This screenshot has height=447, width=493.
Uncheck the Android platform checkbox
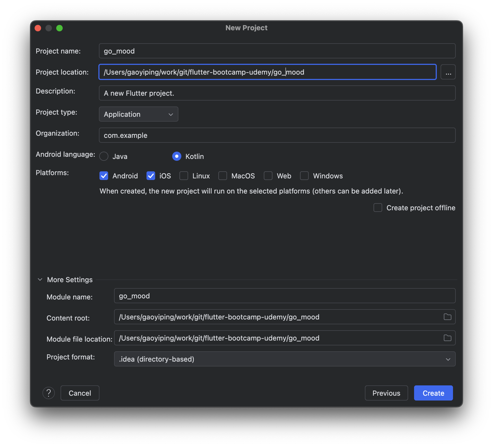[x=104, y=176]
